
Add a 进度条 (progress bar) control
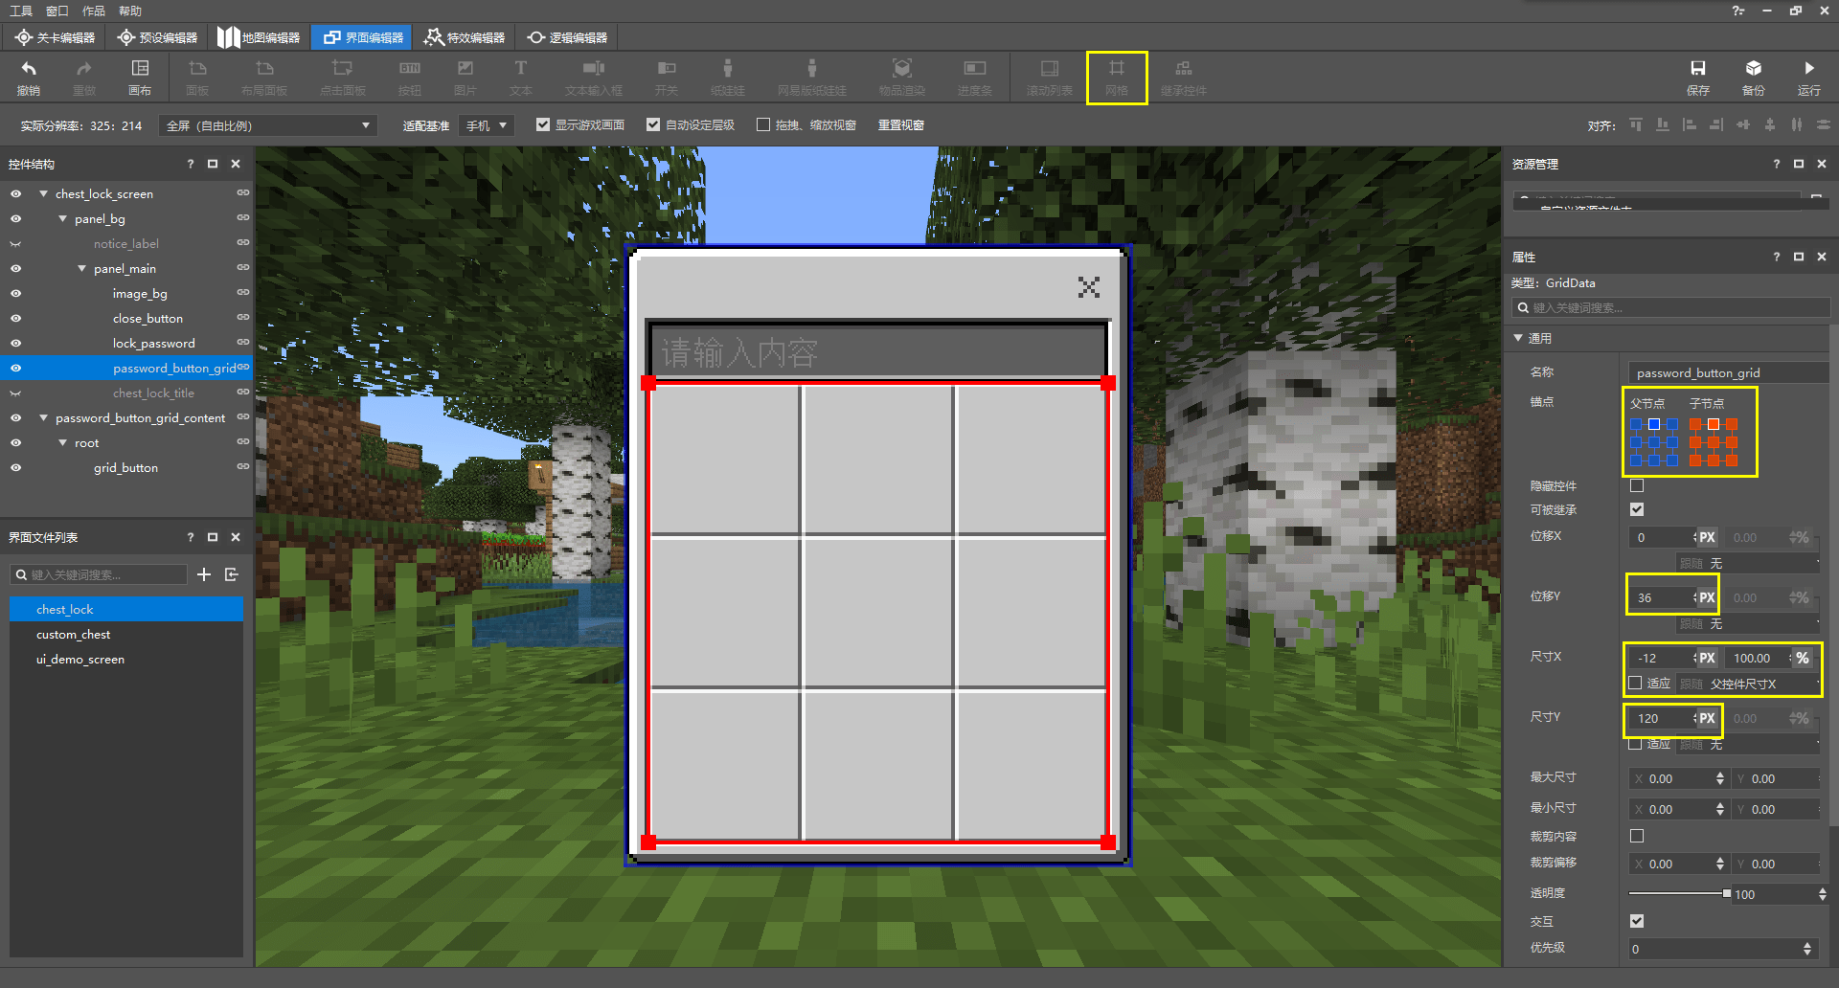click(x=975, y=77)
